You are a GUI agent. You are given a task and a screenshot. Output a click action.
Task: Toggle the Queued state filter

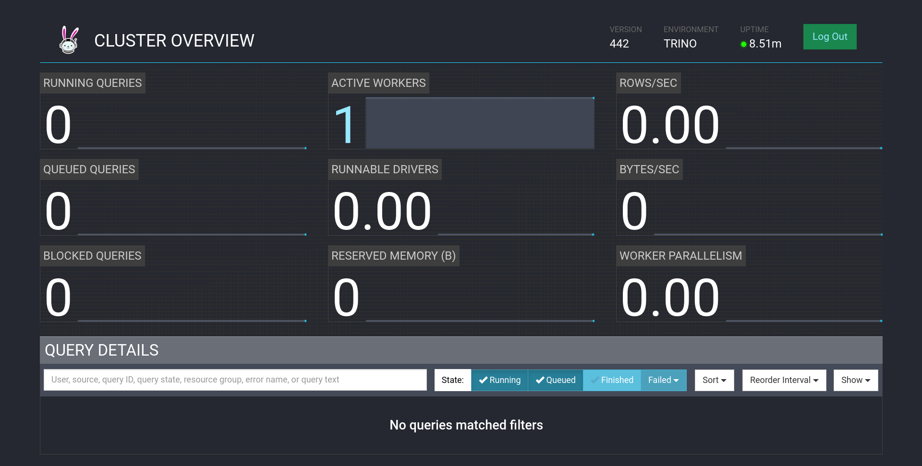(555, 380)
